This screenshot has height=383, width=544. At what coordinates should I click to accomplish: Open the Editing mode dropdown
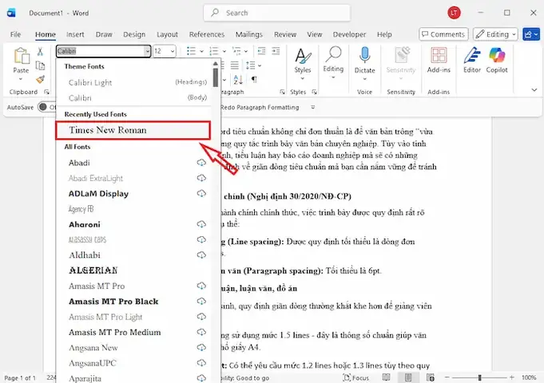[495, 34]
